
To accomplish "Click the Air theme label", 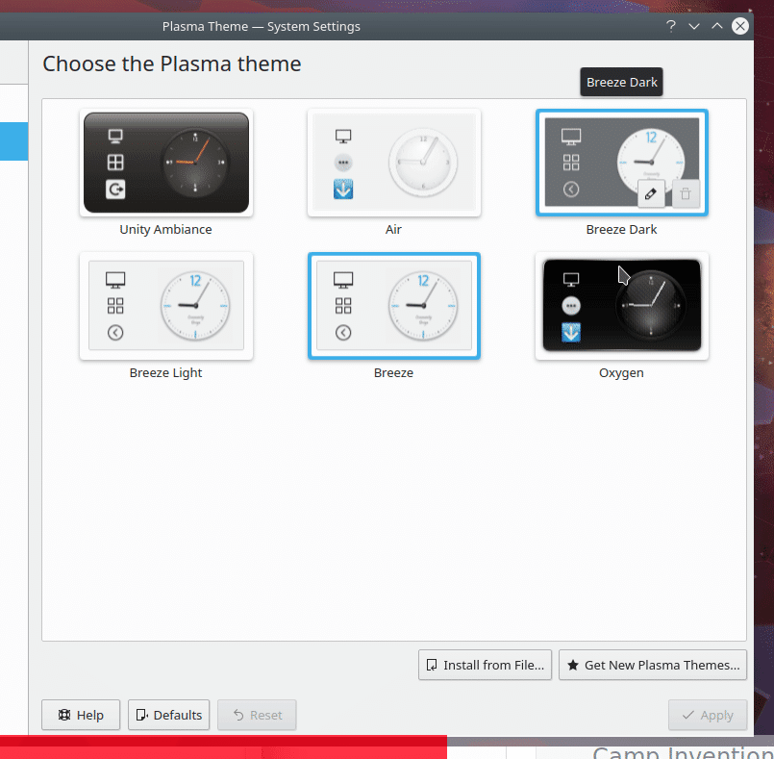I will [x=393, y=230].
